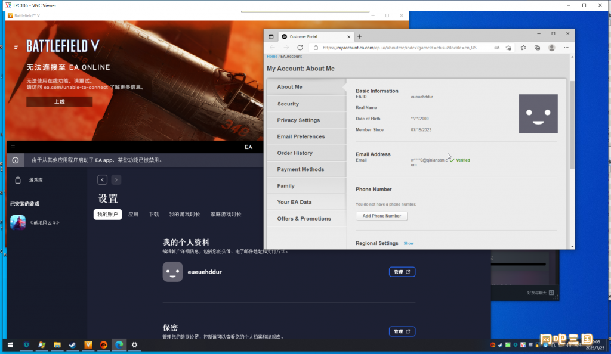Close the Customer Portal browser tab
This screenshot has width=611, height=354.
pyautogui.click(x=348, y=36)
